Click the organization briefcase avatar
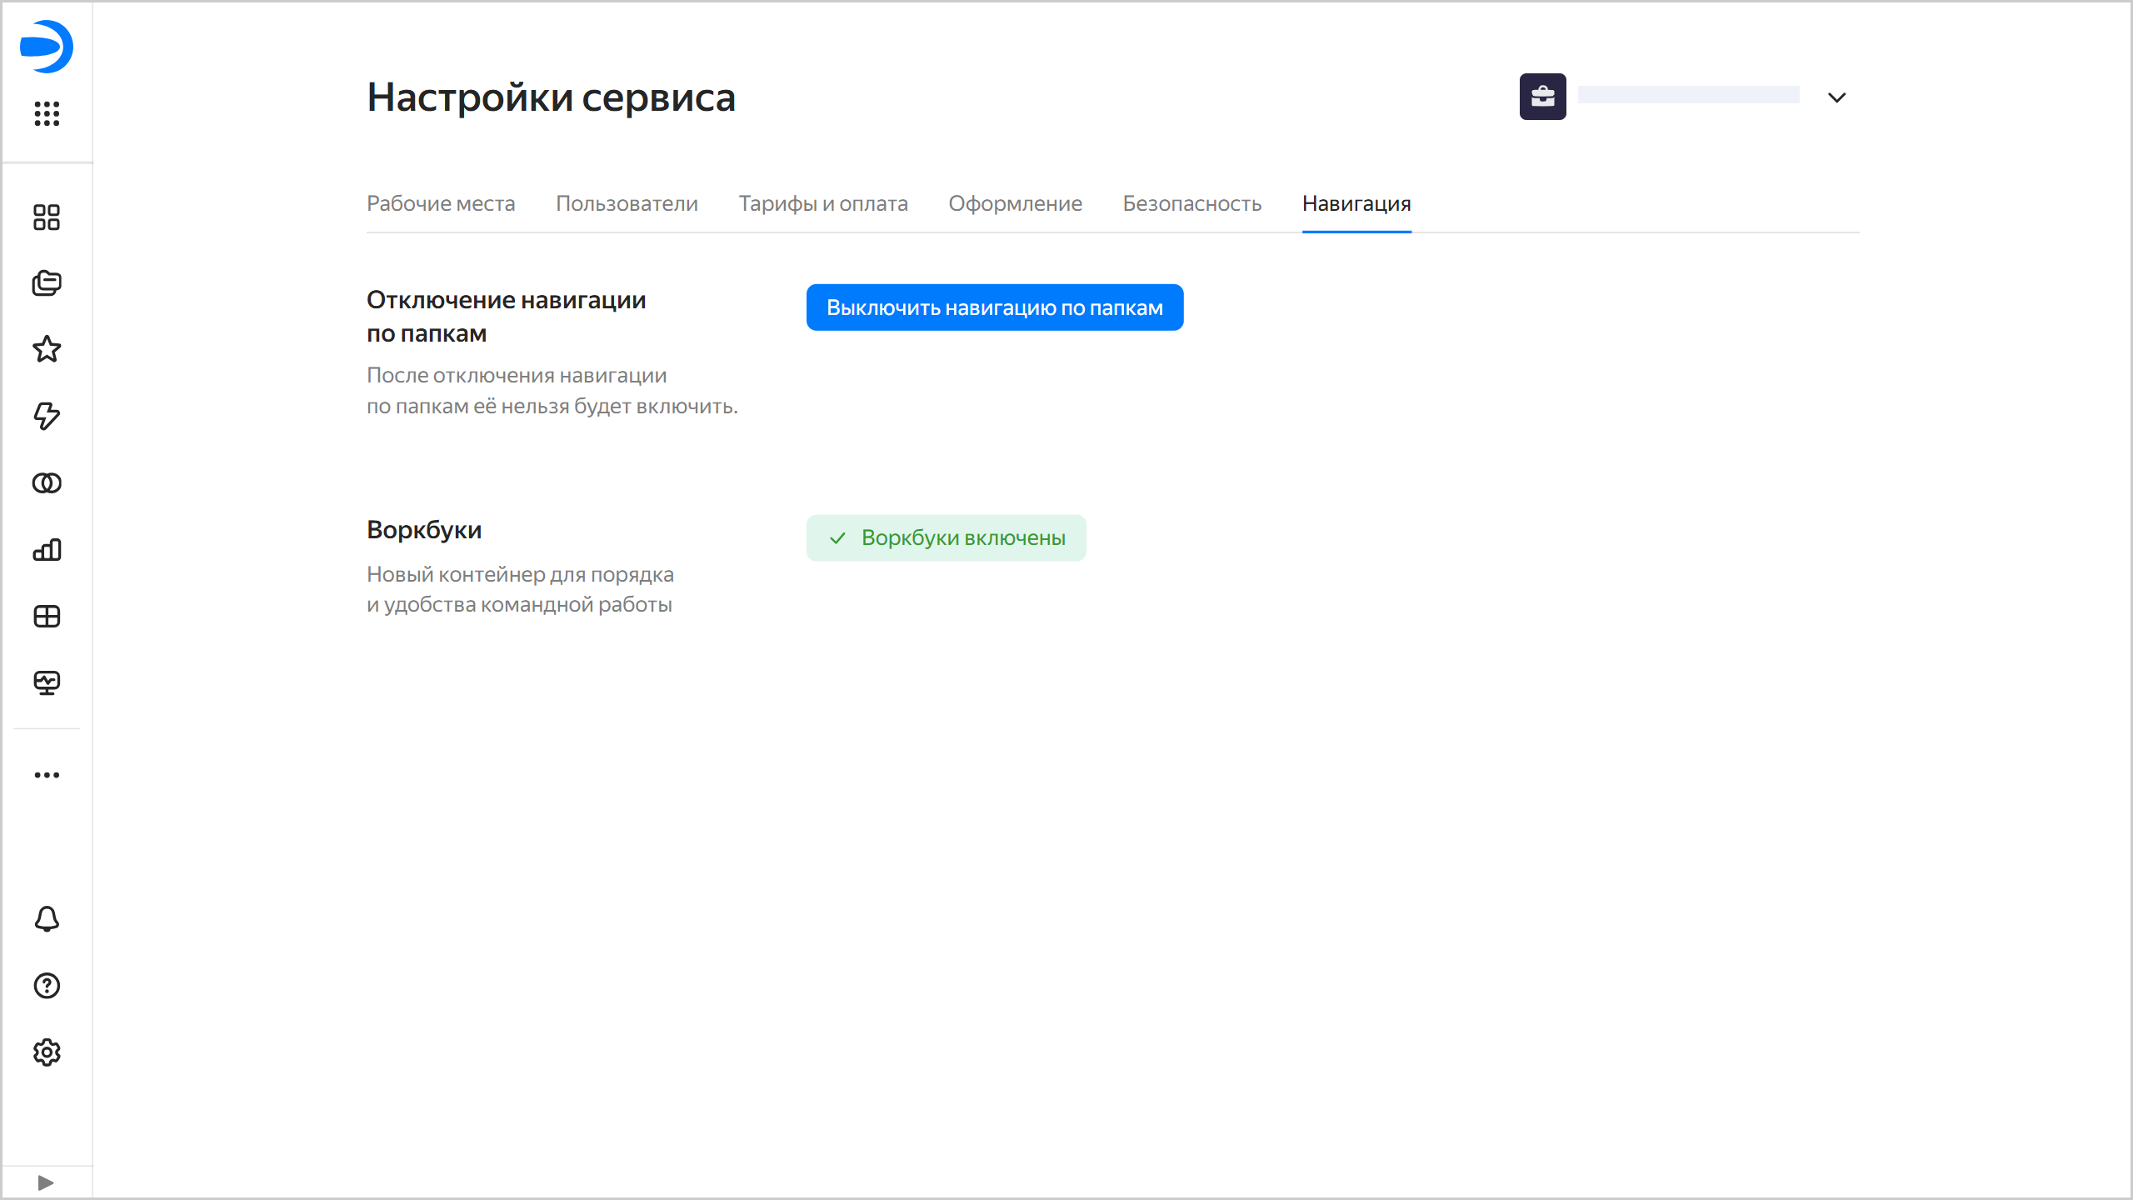The width and height of the screenshot is (2133, 1200). 1542,97
